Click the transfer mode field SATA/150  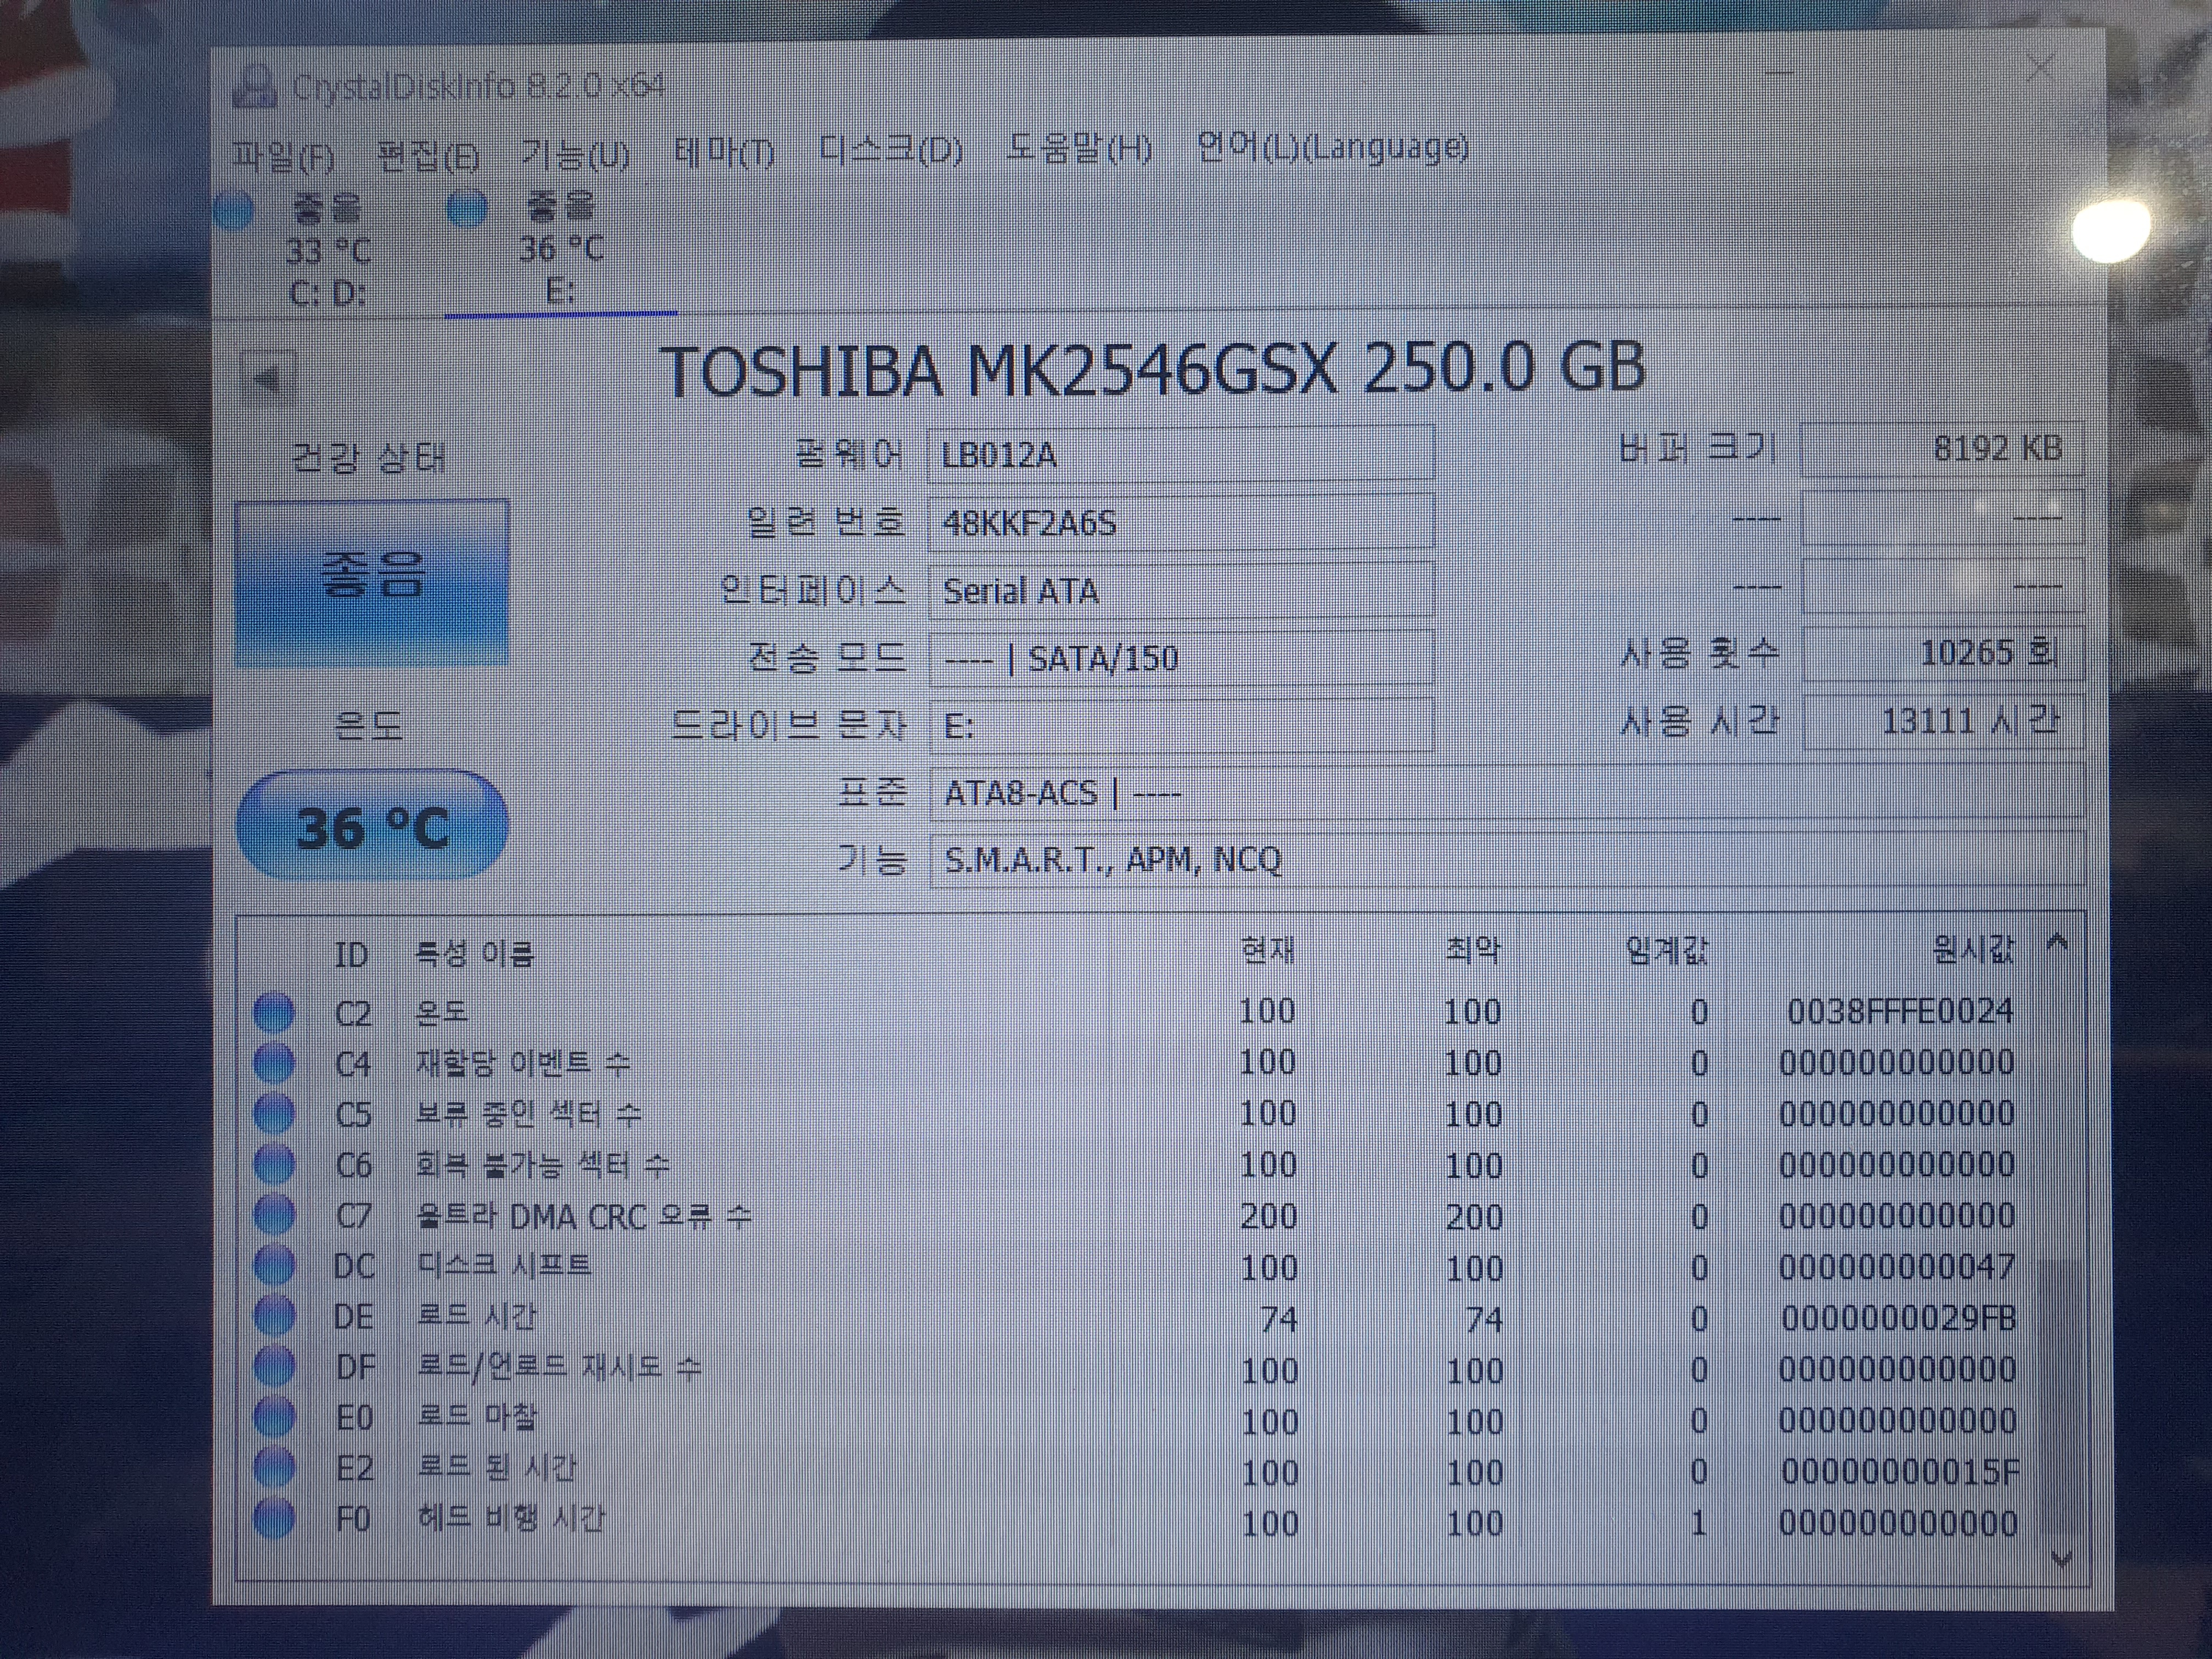tap(1181, 658)
